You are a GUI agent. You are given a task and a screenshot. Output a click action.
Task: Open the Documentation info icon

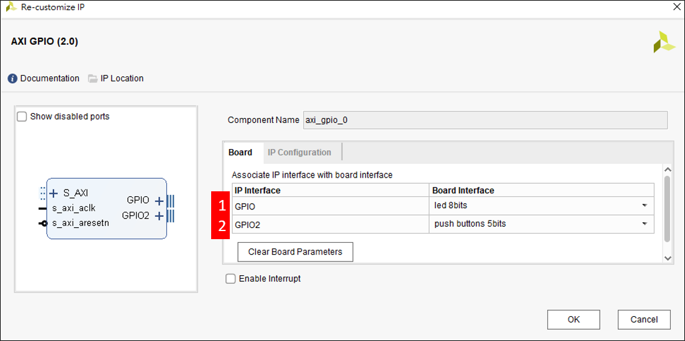(12, 79)
